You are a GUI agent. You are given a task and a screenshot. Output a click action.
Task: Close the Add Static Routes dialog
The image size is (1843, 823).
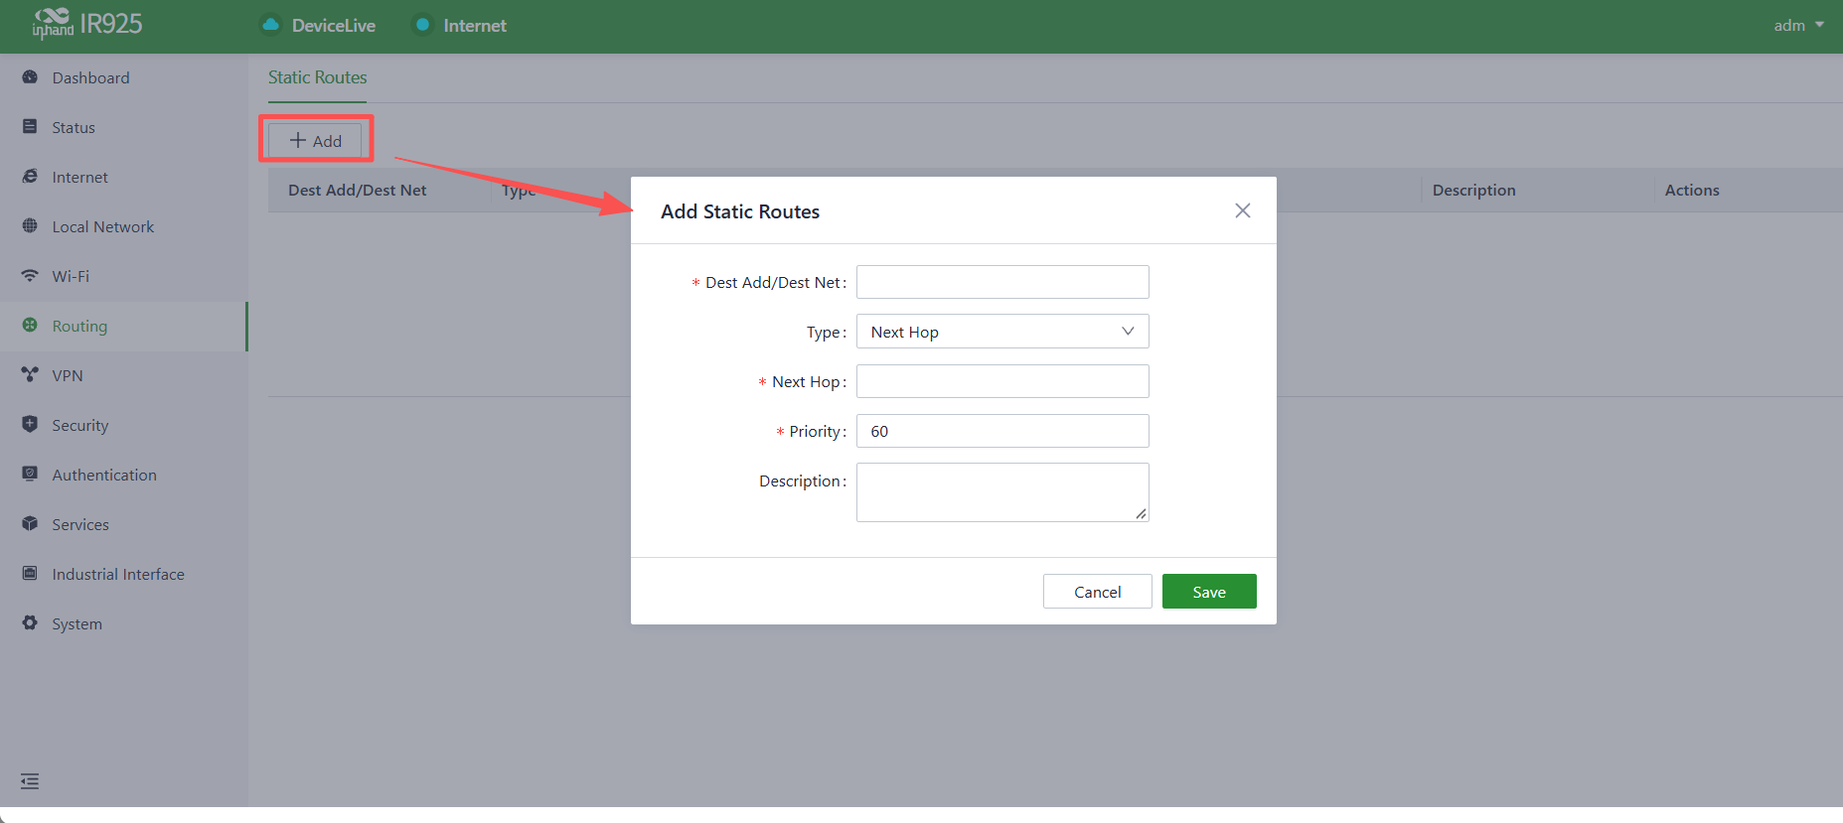1242,210
